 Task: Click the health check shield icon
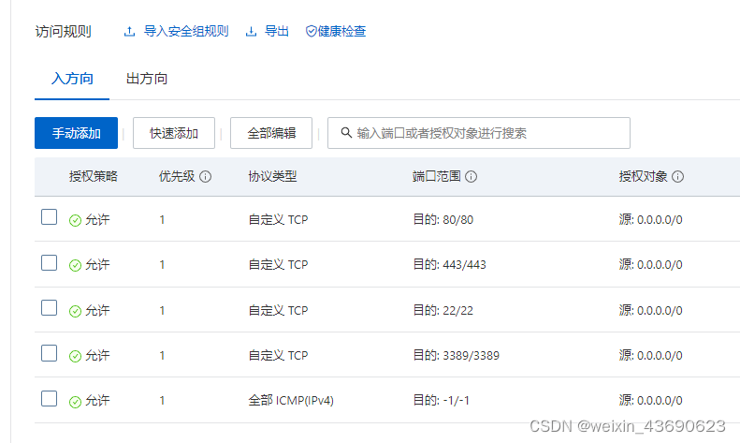click(x=311, y=31)
